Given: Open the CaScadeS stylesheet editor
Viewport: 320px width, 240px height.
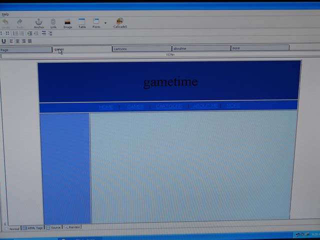Looking at the screenshot, I should 119,22.
